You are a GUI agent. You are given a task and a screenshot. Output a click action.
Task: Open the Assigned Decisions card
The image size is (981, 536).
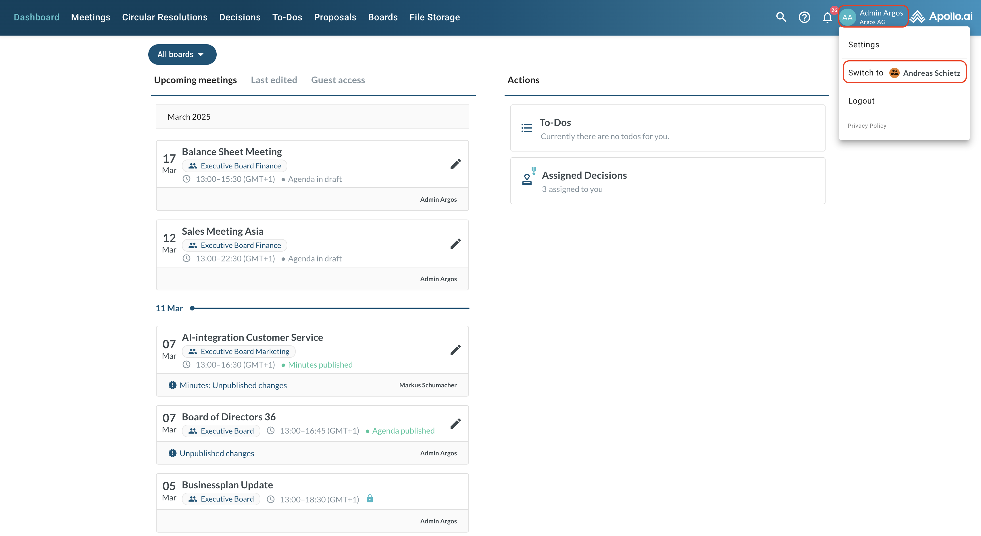pyautogui.click(x=667, y=181)
